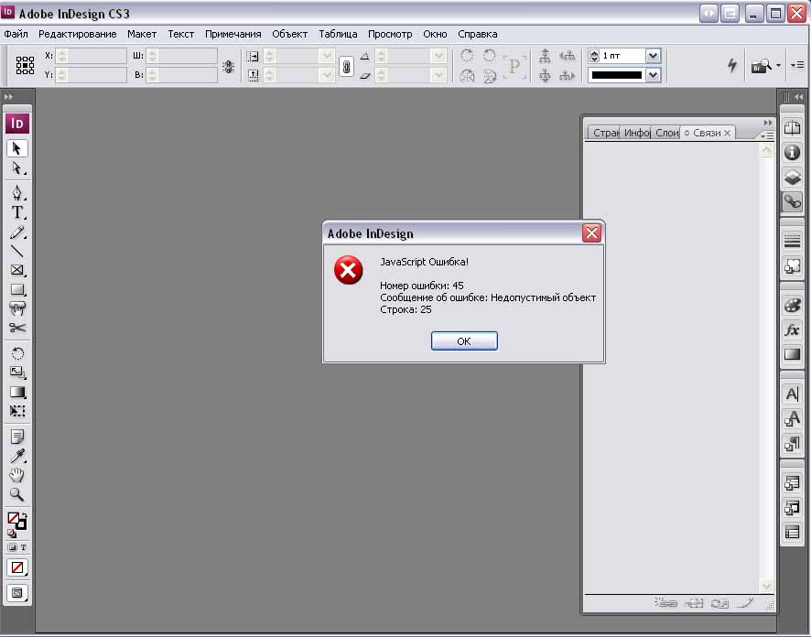The height and width of the screenshot is (637, 811).
Task: Open the scale X percentage dropdown
Action: point(327,55)
